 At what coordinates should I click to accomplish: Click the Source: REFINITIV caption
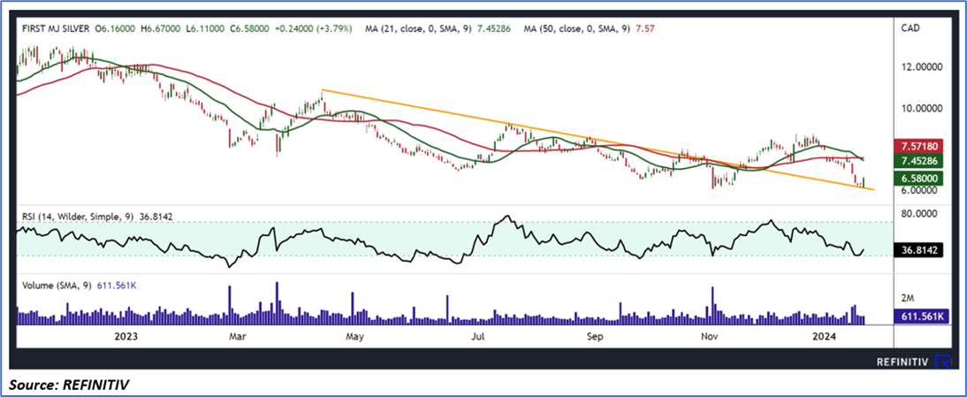click(69, 384)
